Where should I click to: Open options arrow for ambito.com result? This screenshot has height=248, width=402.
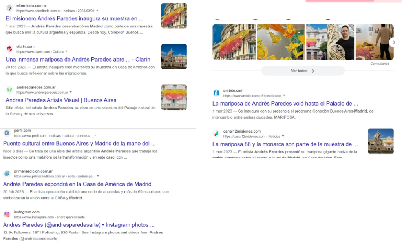tap(284, 96)
